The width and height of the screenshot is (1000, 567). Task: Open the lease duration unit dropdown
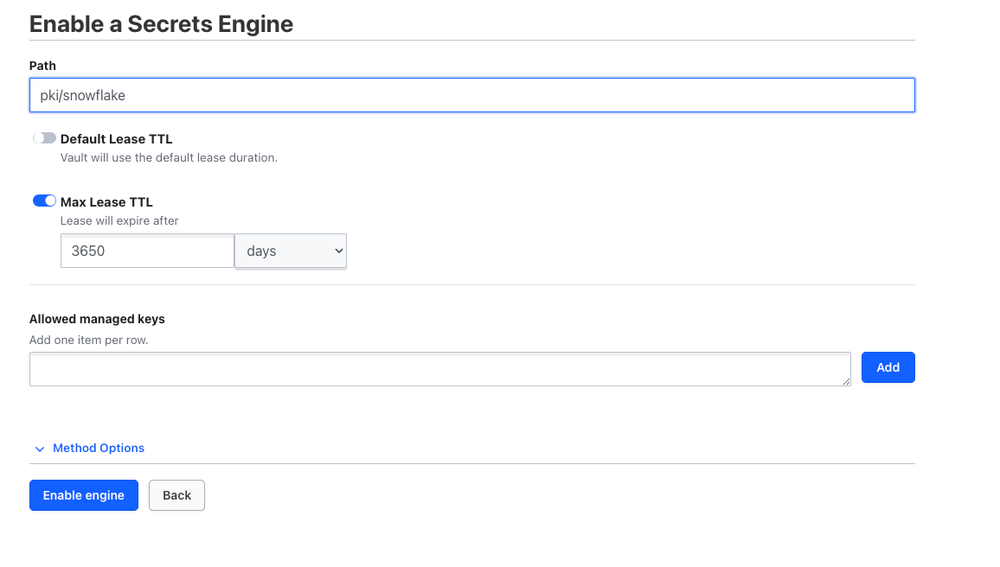click(290, 251)
